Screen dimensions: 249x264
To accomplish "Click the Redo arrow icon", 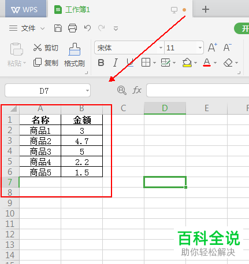I will [102, 28].
